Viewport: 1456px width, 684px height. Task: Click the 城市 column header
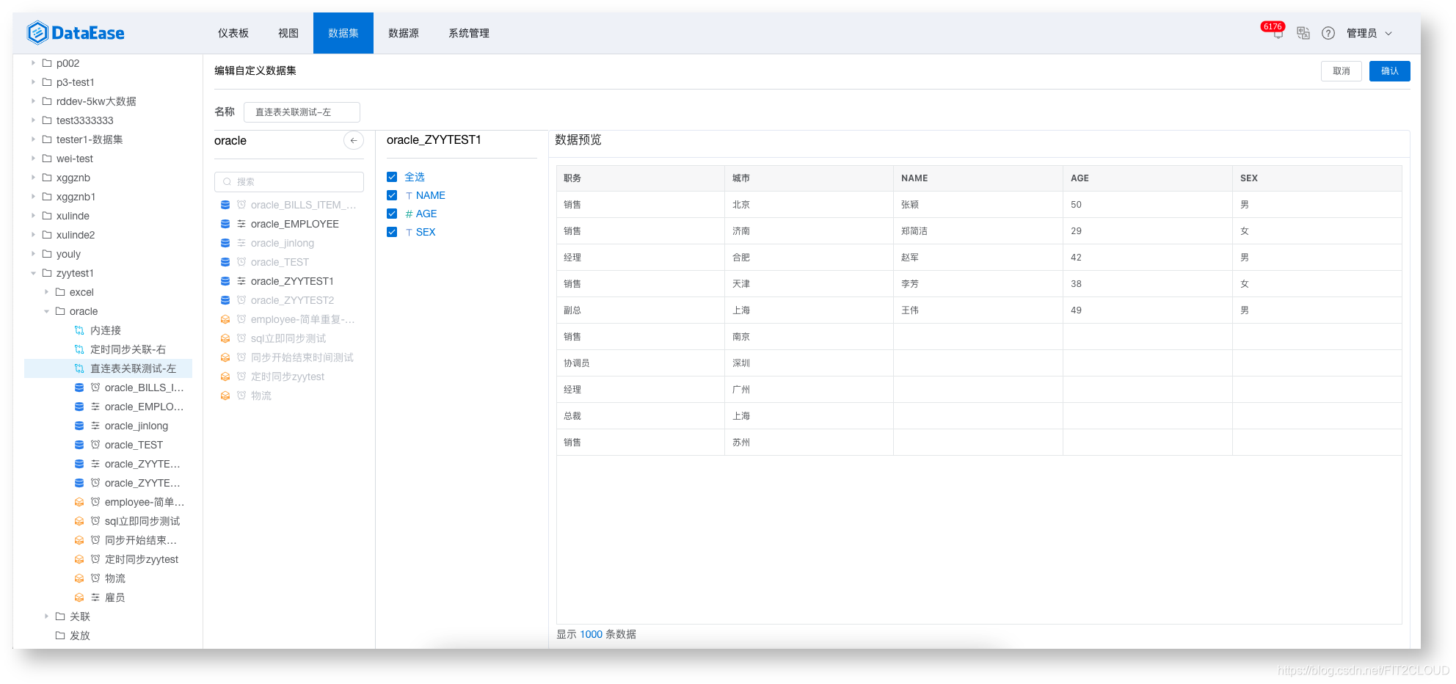[x=809, y=178]
